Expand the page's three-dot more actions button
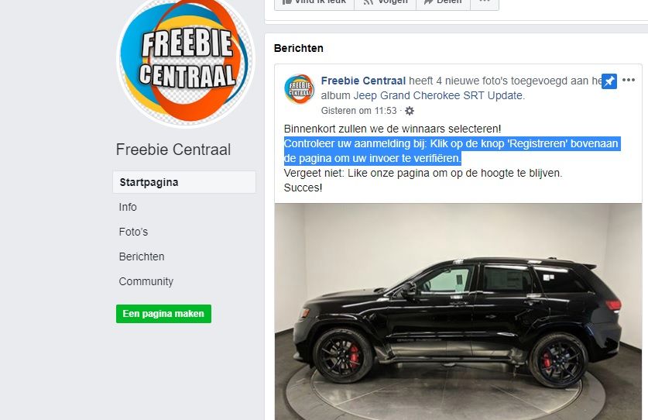648x420 pixels. pos(485,2)
